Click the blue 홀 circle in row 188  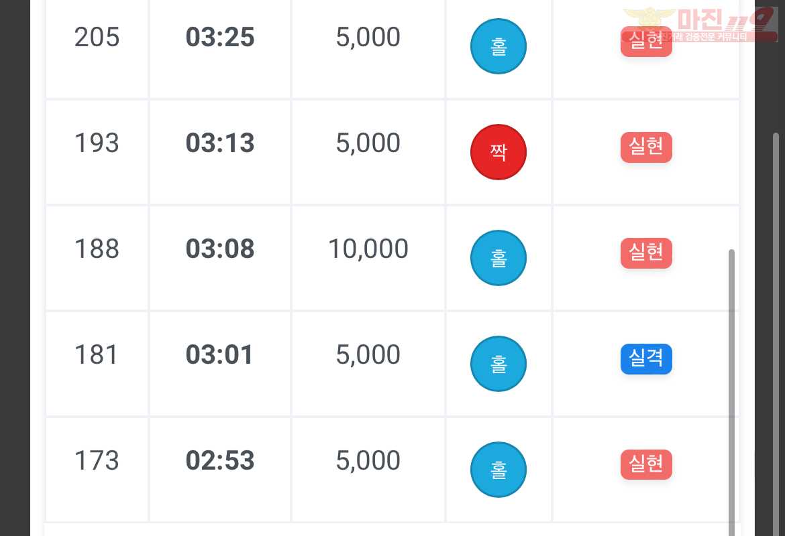(498, 258)
